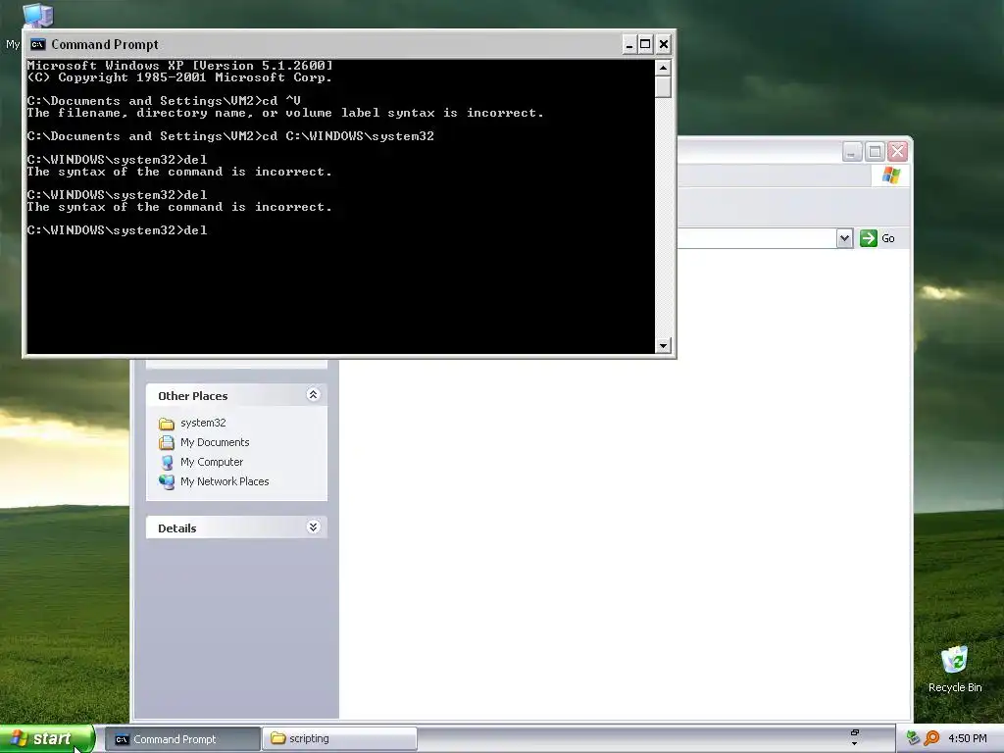The width and height of the screenshot is (1004, 753).
Task: Collapse the Other Places panel
Action: [x=313, y=395]
